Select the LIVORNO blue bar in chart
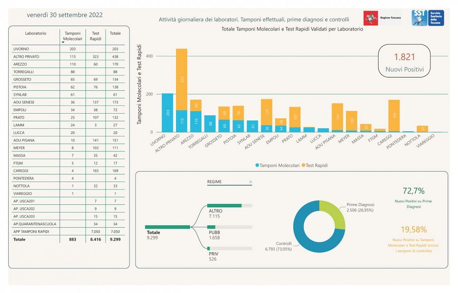 (167, 113)
